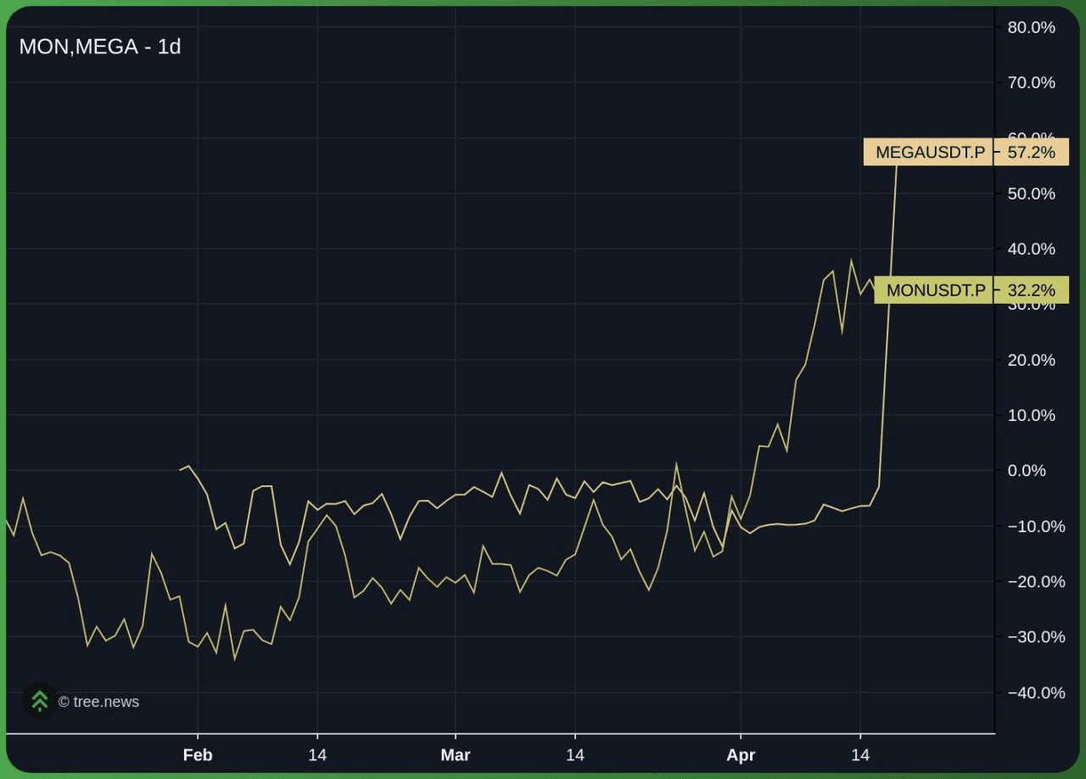Viewport: 1086px width, 779px height.
Task: Select the MEGAUSDT.P series label
Action: point(930,153)
